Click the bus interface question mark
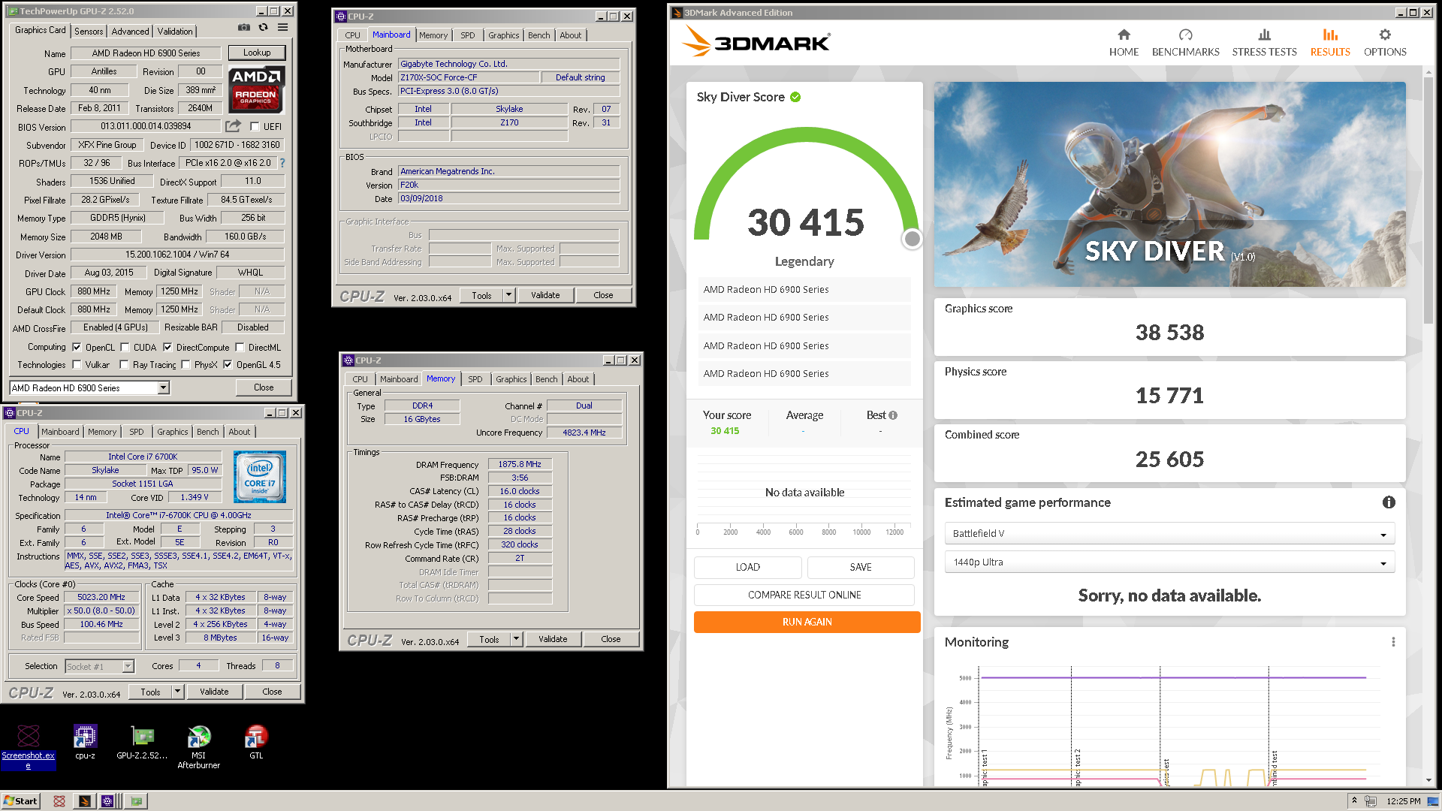This screenshot has width=1442, height=811. [282, 163]
